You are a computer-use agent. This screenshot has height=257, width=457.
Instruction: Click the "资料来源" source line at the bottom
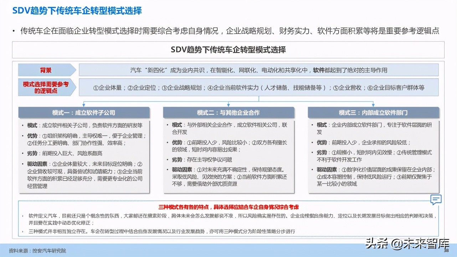(x=37, y=250)
